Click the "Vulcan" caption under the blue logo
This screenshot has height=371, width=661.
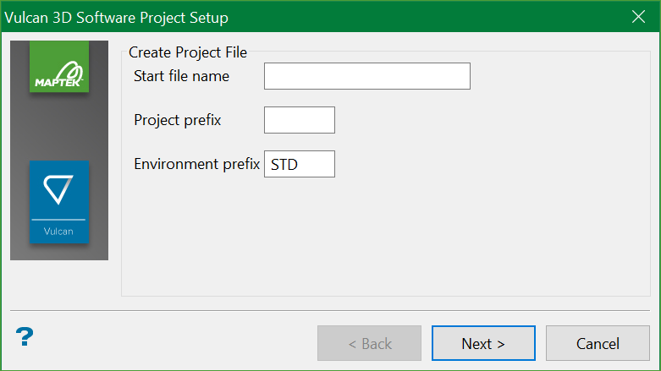(x=59, y=231)
